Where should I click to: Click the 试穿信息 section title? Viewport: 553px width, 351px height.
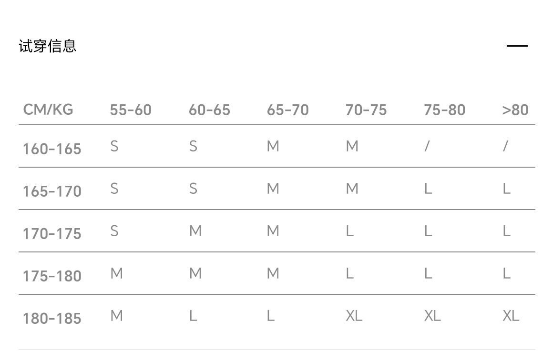[x=48, y=46]
